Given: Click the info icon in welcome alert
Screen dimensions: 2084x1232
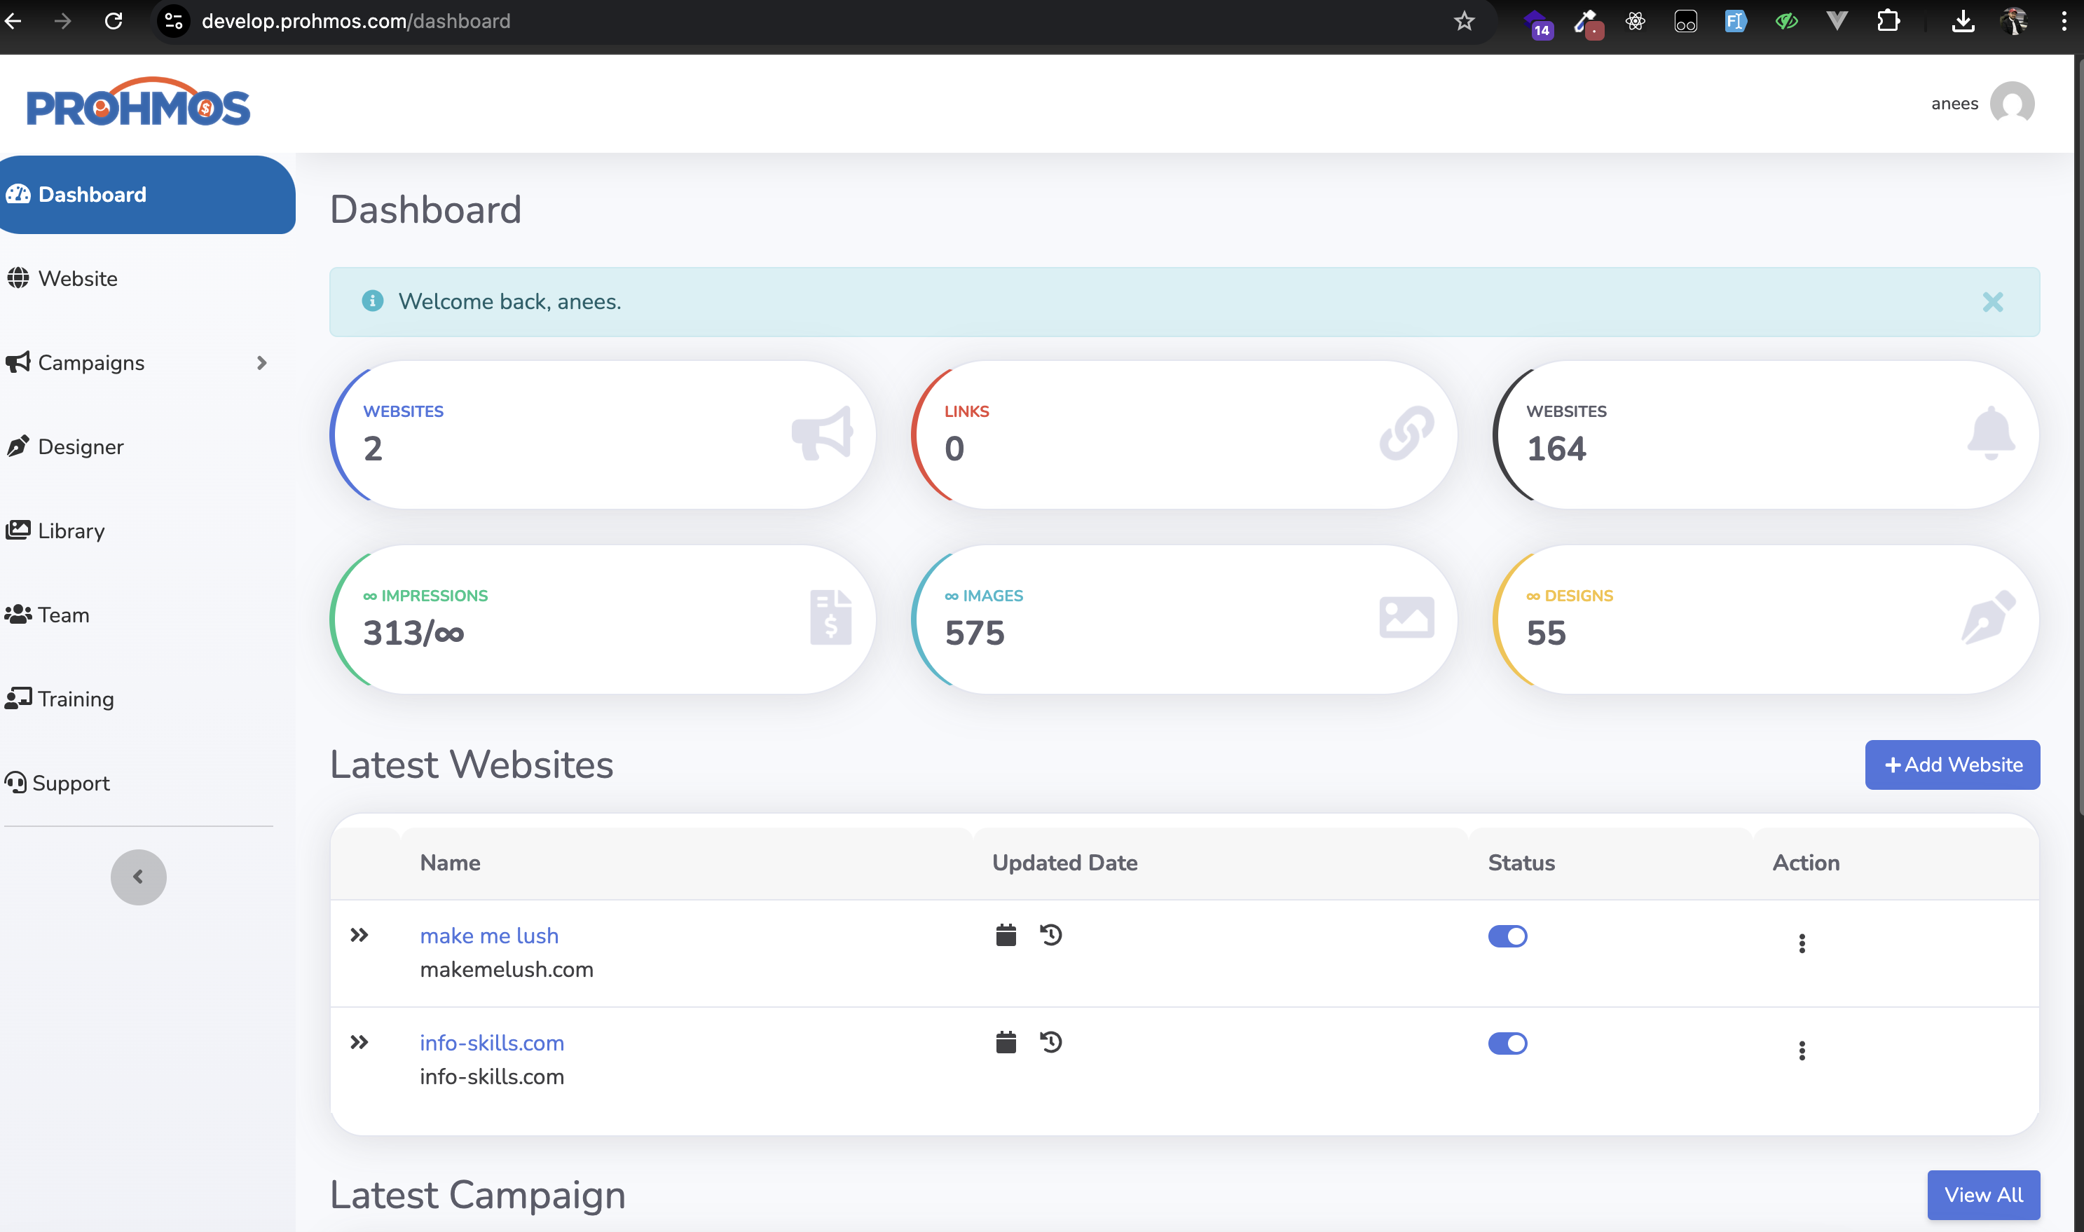Looking at the screenshot, I should coord(373,301).
